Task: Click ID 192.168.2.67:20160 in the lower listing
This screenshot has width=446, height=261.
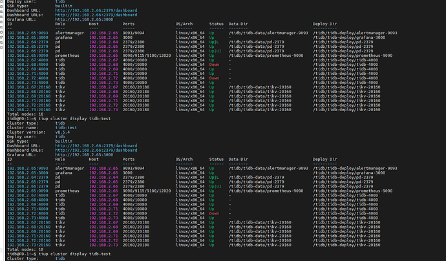Action: click(28, 222)
